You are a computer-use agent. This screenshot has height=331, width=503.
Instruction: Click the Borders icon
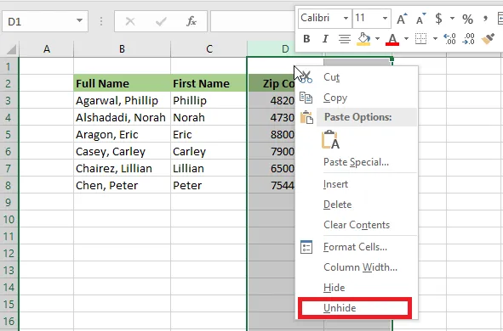click(421, 39)
